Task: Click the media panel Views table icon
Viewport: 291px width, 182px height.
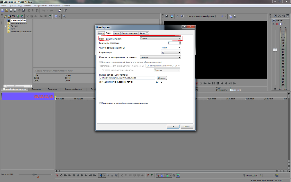Action: point(56,16)
